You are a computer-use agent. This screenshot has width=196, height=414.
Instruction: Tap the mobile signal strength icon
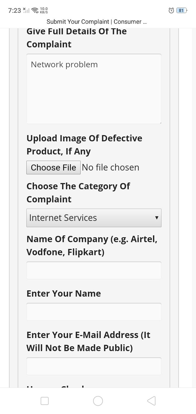pos(26,11)
